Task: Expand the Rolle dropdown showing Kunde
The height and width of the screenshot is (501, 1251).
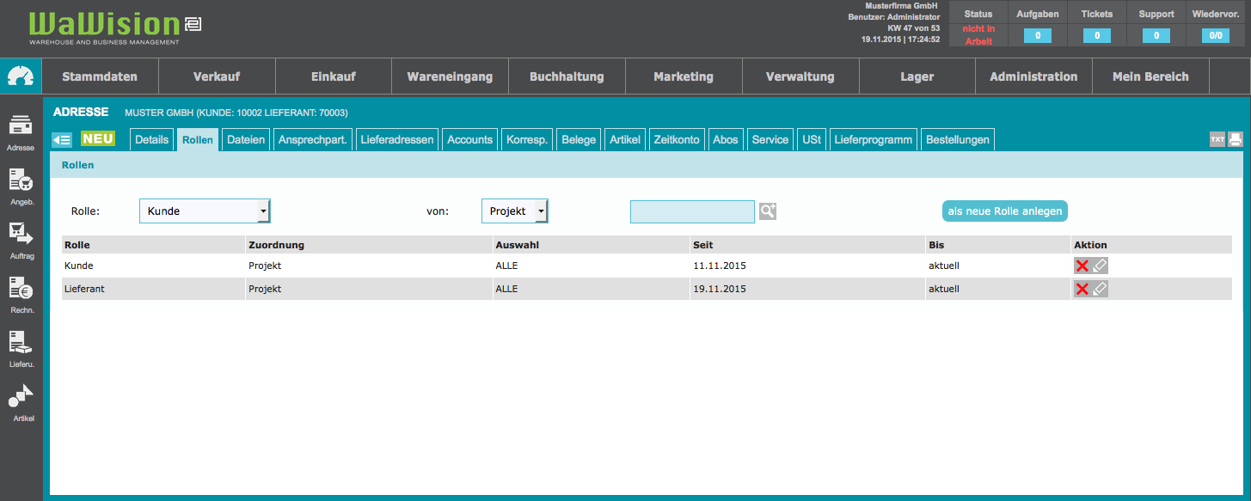Action: 205,211
